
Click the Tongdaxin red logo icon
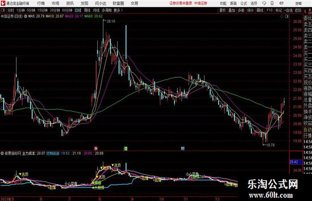(3, 3)
